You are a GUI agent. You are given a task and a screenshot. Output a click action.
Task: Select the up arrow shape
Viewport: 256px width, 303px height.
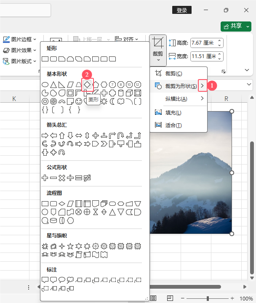[x=62, y=136]
